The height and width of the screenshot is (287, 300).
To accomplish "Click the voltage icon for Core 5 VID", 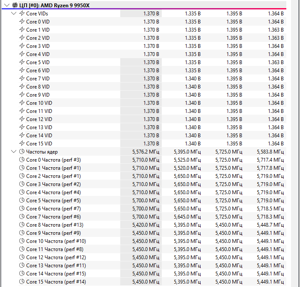I will (22, 62).
